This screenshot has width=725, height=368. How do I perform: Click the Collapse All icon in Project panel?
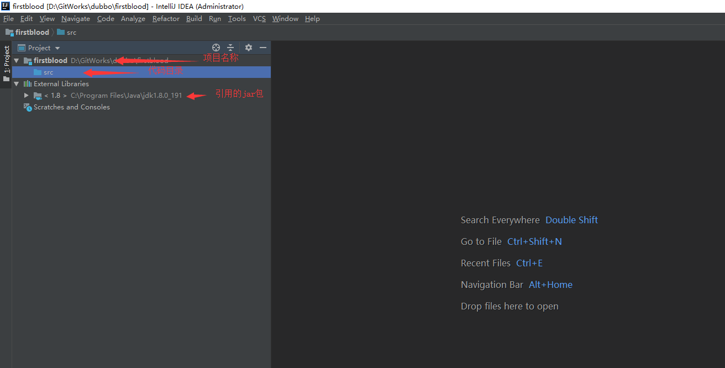coord(231,48)
